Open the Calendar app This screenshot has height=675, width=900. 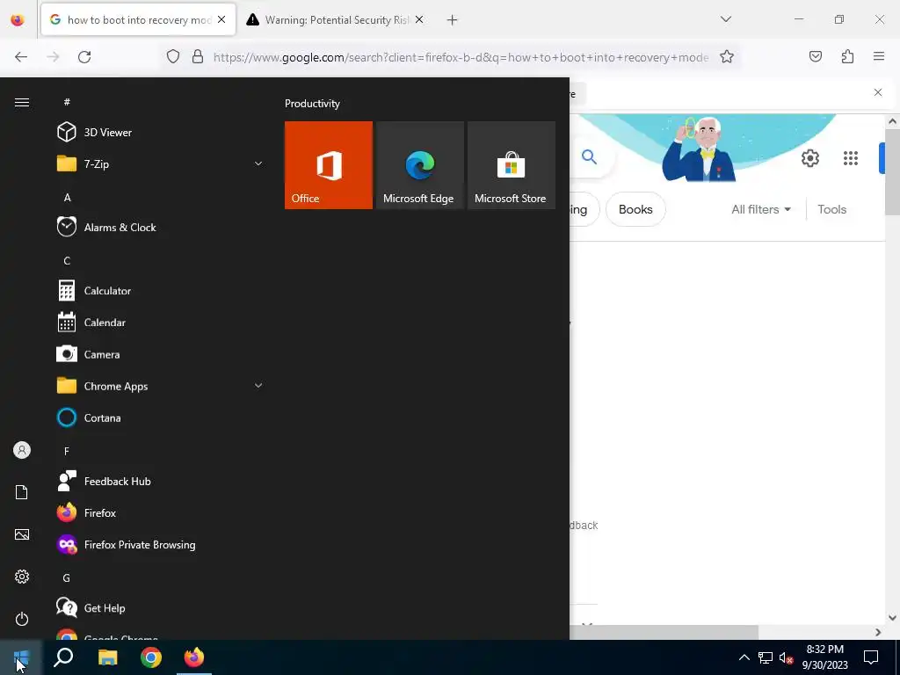click(x=161, y=323)
